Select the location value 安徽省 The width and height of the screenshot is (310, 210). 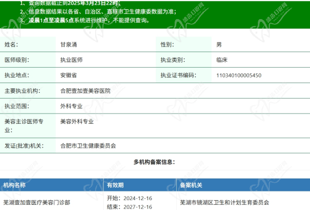(68, 75)
